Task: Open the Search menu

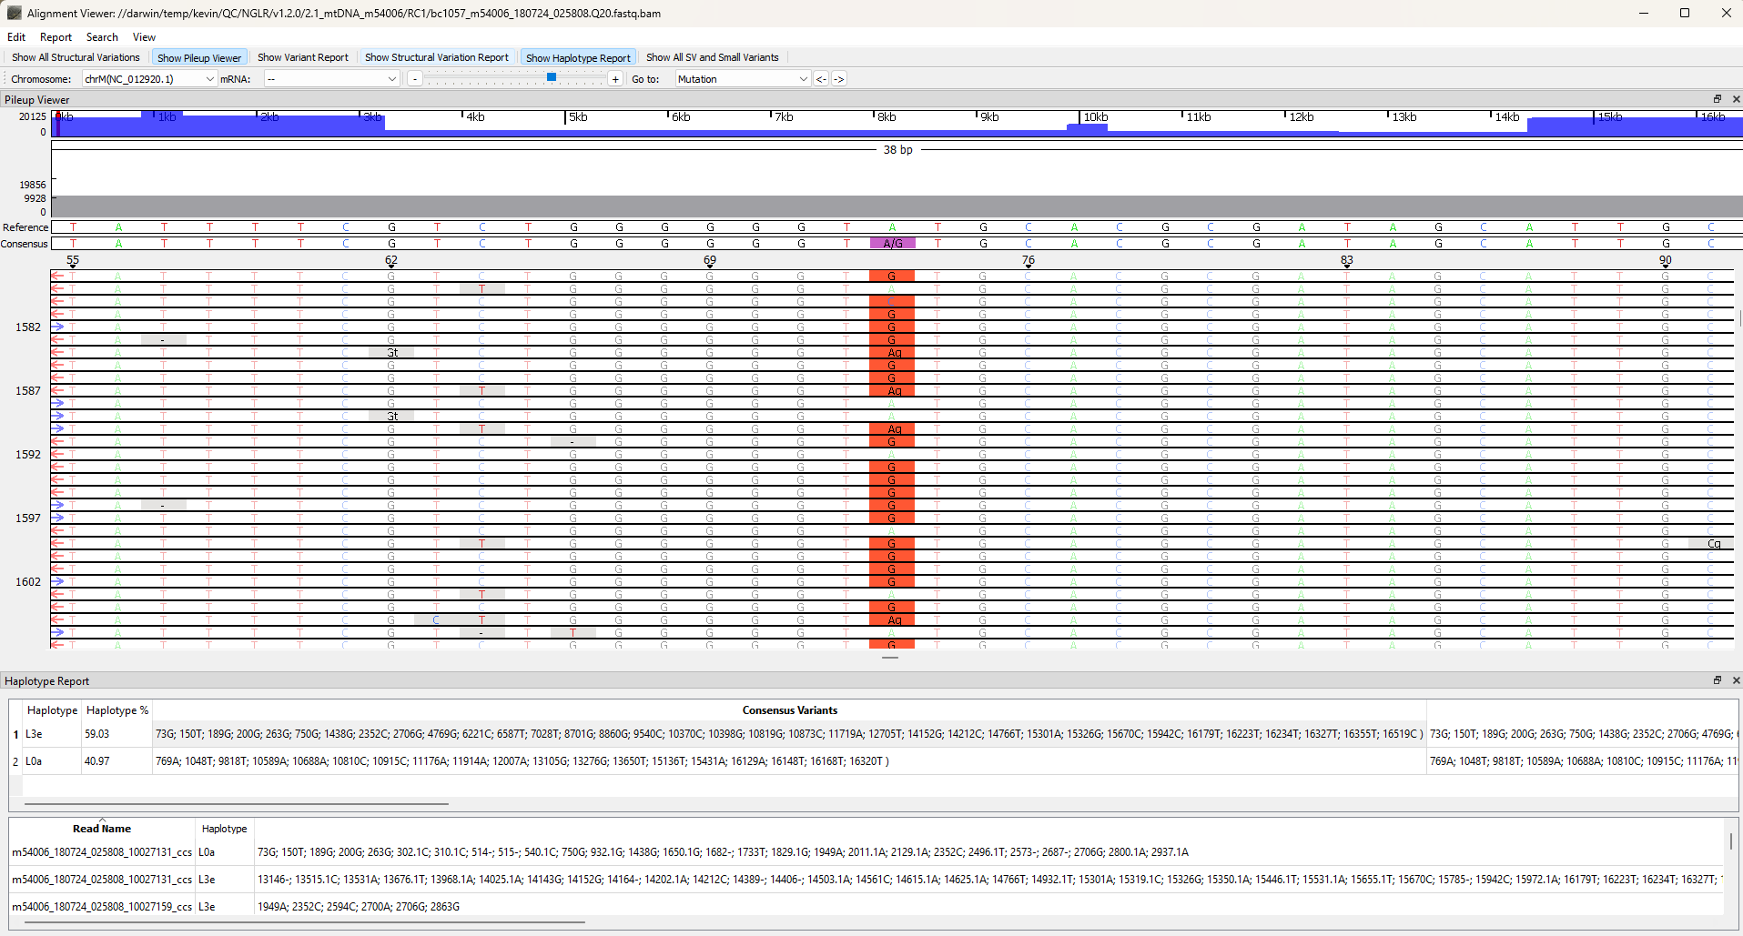Action: coord(102,37)
